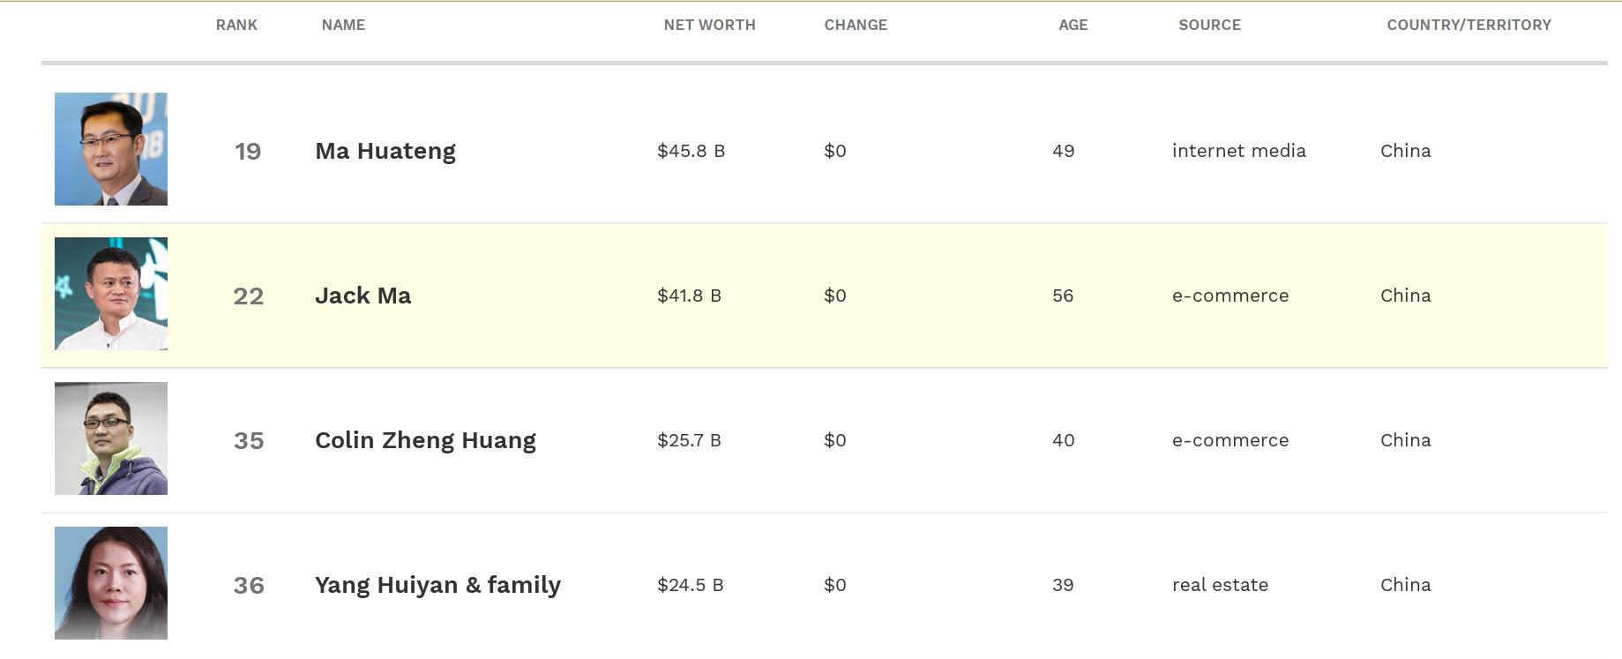Click the photo in Yang Huiyan & family row
Screen dimensions: 1622x659
click(x=111, y=583)
